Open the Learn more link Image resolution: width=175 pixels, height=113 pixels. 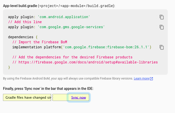(x=141, y=79)
